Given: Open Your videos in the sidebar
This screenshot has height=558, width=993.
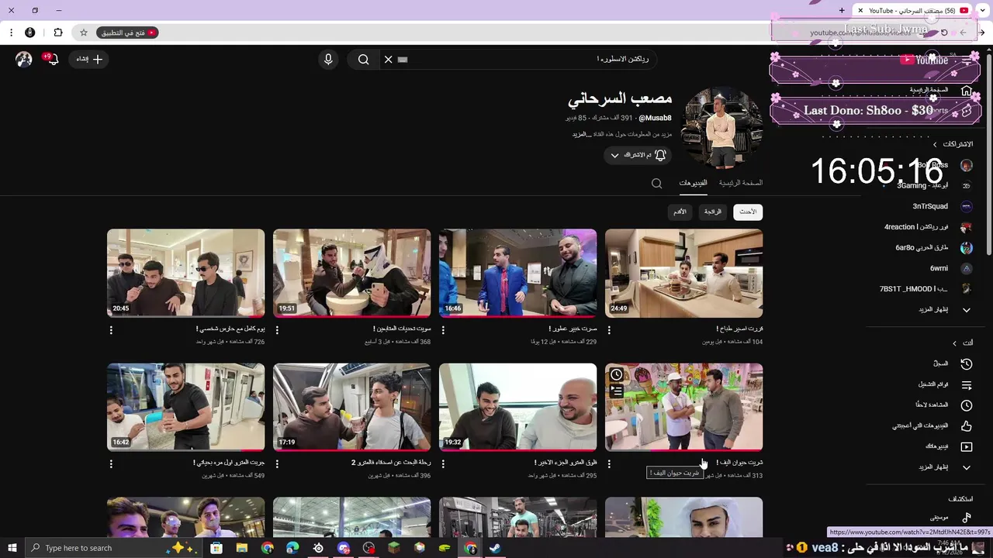Looking at the screenshot, I should tap(952, 446).
